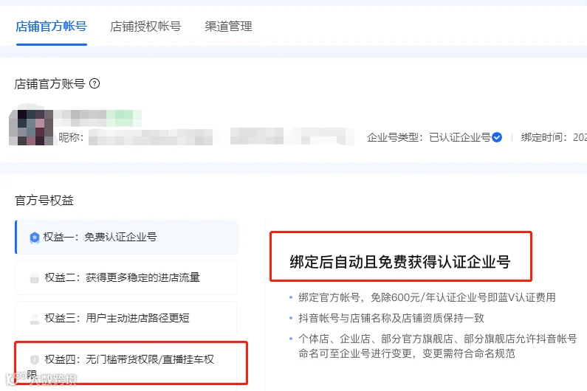Click the grey icon of 权益三
The width and height of the screenshot is (587, 391).
(x=35, y=319)
